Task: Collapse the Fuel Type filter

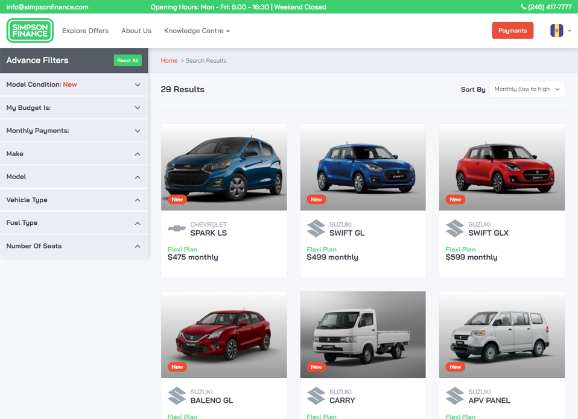Action: (x=74, y=222)
